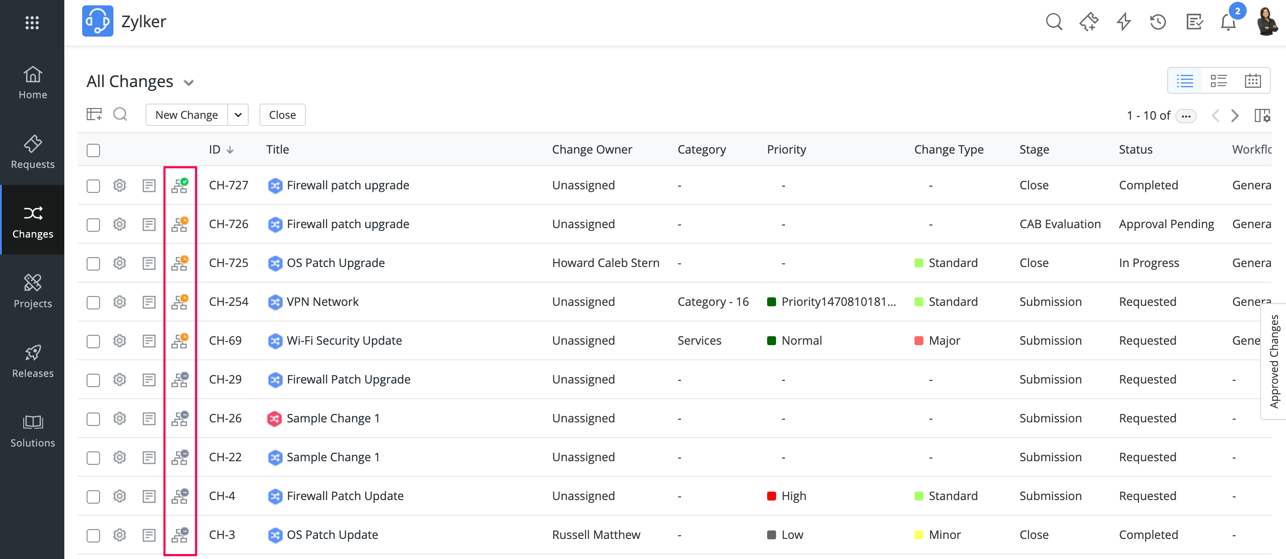This screenshot has width=1286, height=559.
Task: Open workflow icon for CH-727
Action: (x=179, y=186)
